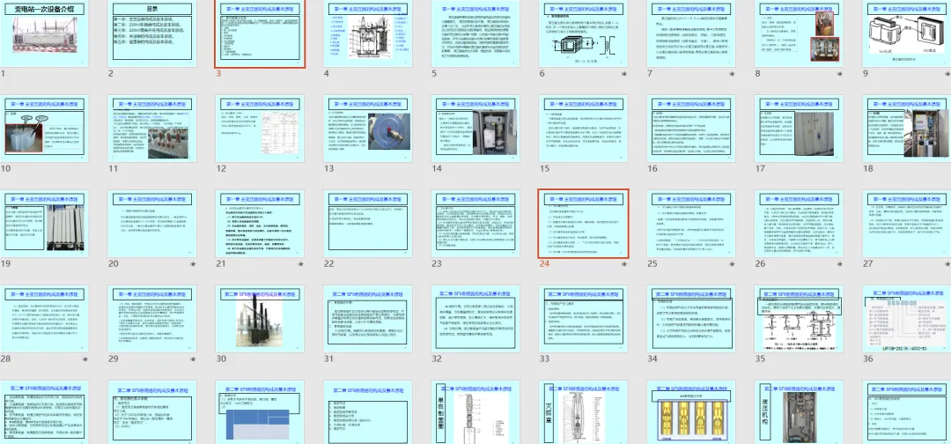Select slide thumbnail with vertical text 单筒剖面图
The width and height of the screenshot is (951, 444).
(476, 412)
